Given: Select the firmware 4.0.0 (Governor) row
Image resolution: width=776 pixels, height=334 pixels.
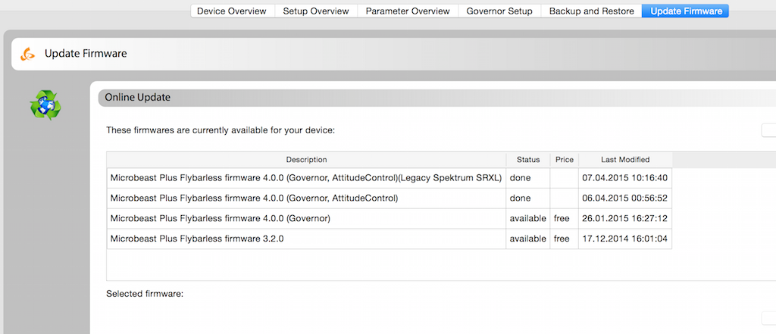Looking at the screenshot, I should tap(306, 219).
